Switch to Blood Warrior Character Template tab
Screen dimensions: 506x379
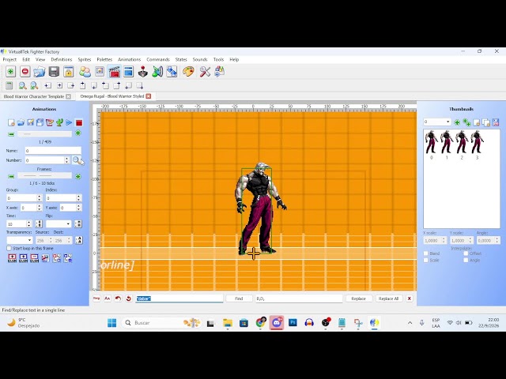click(x=34, y=96)
